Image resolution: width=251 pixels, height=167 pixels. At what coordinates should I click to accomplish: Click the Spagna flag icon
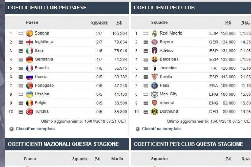tap(30, 33)
